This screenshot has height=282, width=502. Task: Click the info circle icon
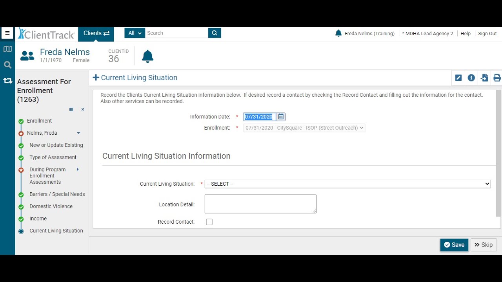[x=471, y=78]
